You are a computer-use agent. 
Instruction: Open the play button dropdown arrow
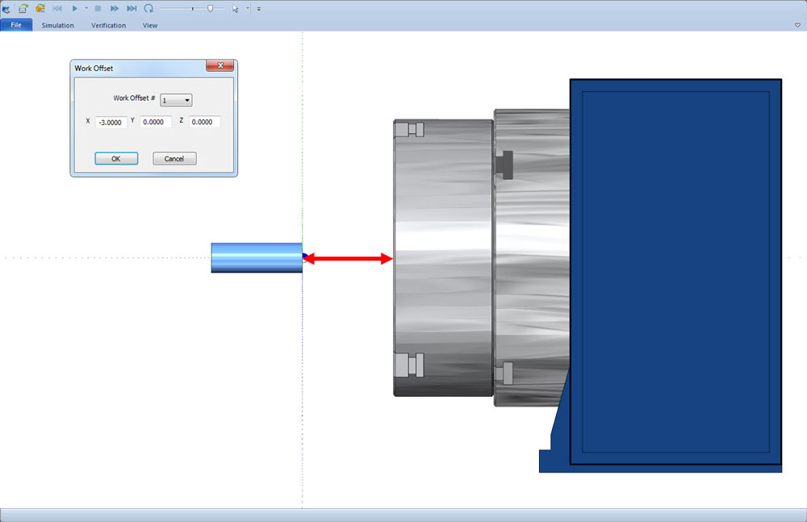coord(86,9)
